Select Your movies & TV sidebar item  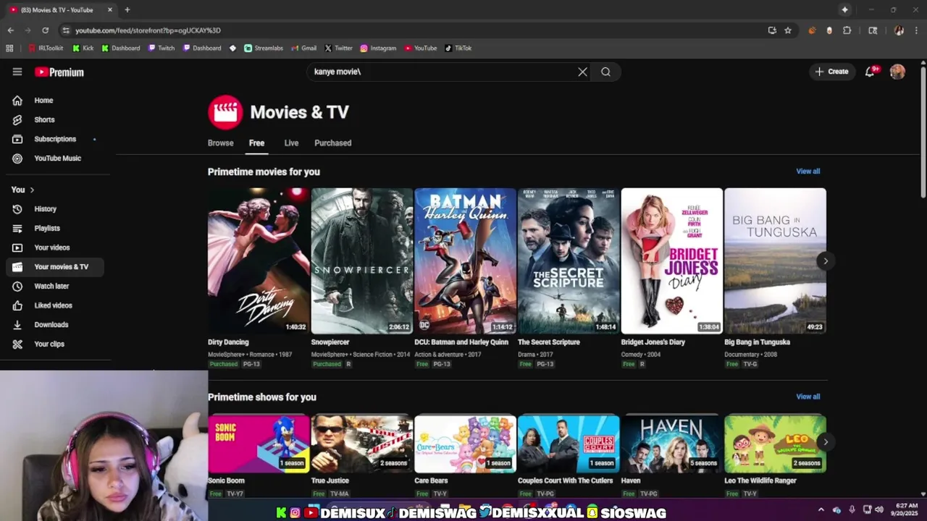55,267
